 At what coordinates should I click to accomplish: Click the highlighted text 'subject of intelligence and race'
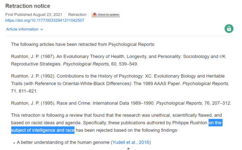43,130
